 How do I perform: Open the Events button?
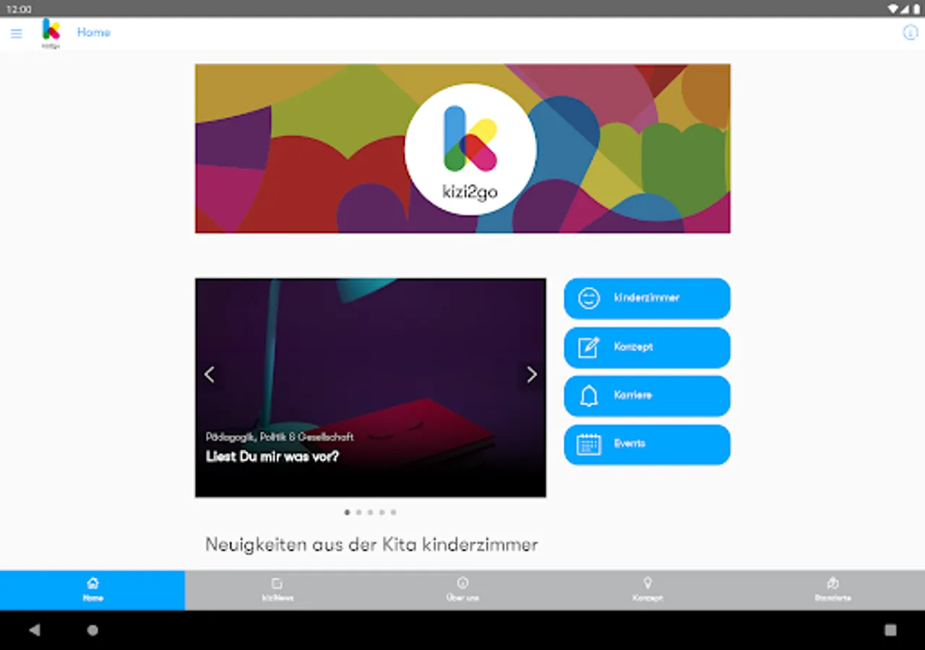click(x=647, y=444)
